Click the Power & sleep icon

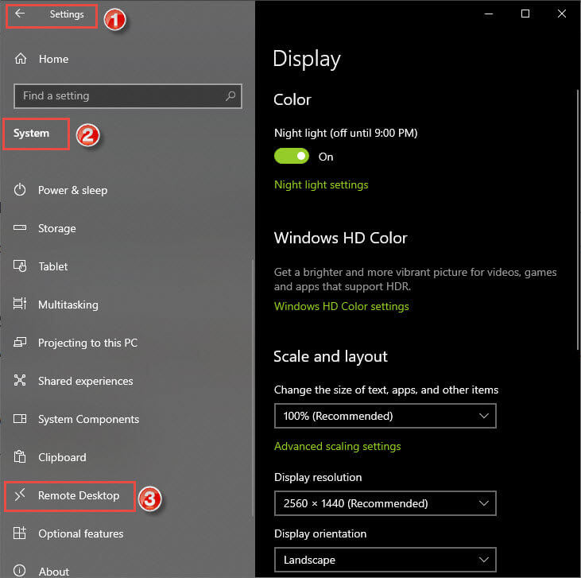pos(20,190)
